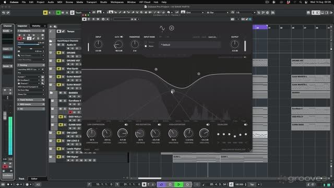Open the 1/8 quantize preset dropdown
This screenshot has width=334, height=188.
[246, 13]
